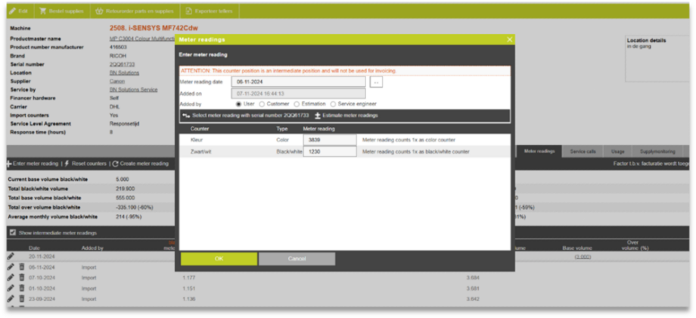Delete the 23-09-2024 reading via trash icon
The width and height of the screenshot is (696, 318).
[22, 298]
